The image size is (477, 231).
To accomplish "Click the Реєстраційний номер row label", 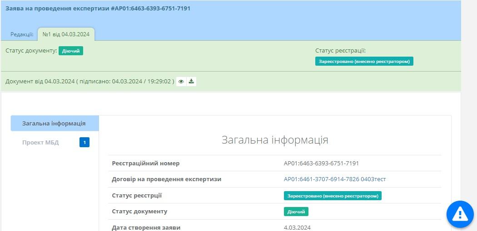I will pos(145,164).
